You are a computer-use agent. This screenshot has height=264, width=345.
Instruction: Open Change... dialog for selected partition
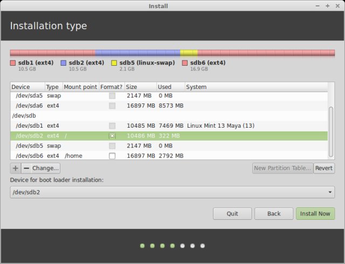[x=46, y=168]
